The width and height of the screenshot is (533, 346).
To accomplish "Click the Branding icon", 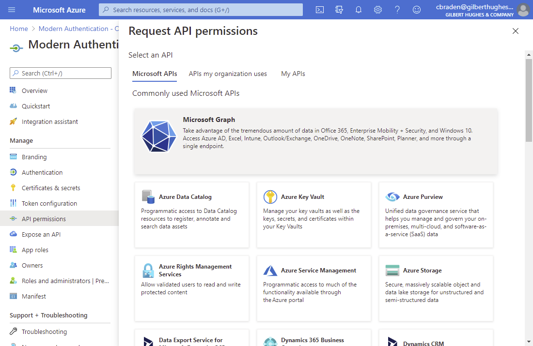I will click(13, 157).
